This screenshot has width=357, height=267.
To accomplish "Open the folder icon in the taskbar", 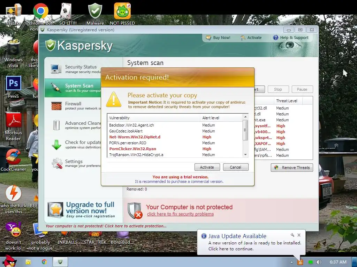I will coord(28,262).
